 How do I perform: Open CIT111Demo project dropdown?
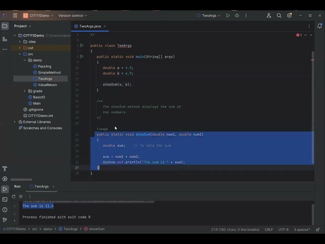[38, 16]
